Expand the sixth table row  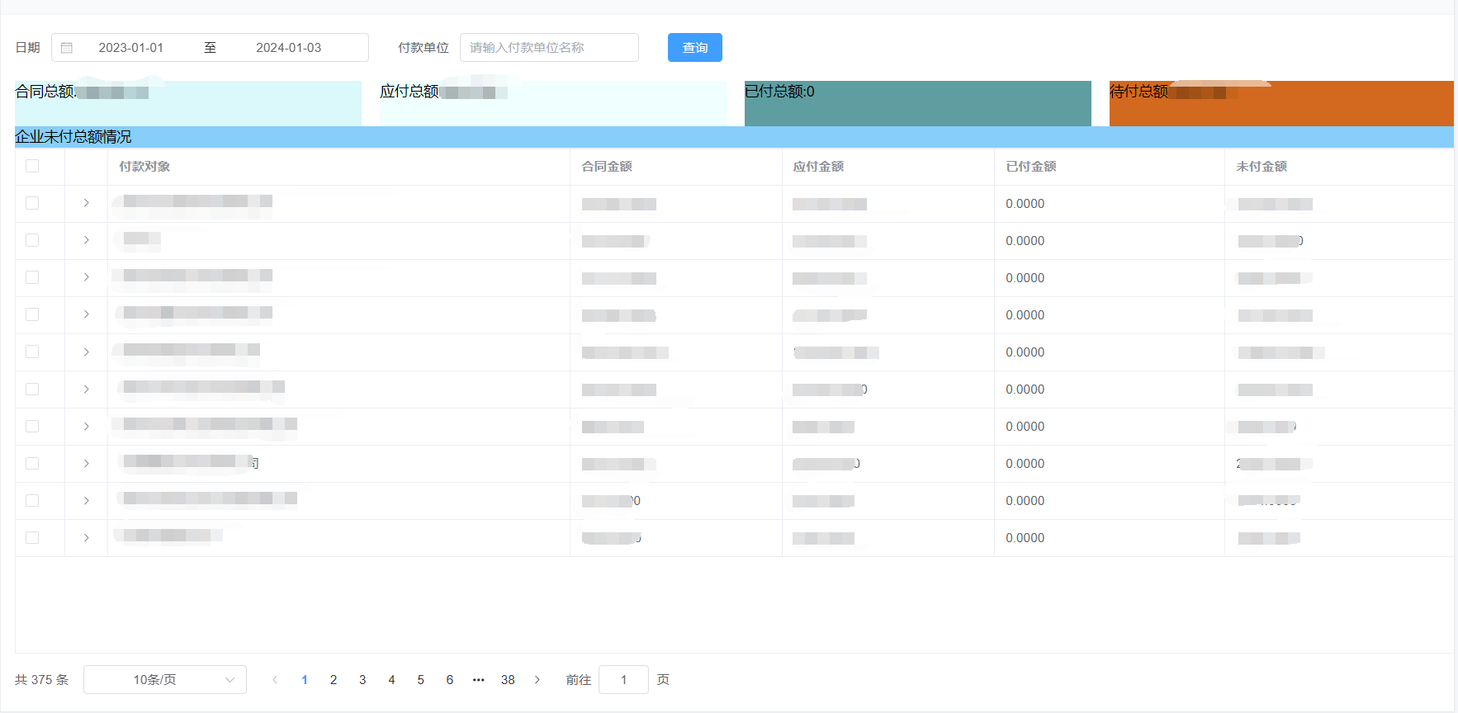(x=86, y=389)
